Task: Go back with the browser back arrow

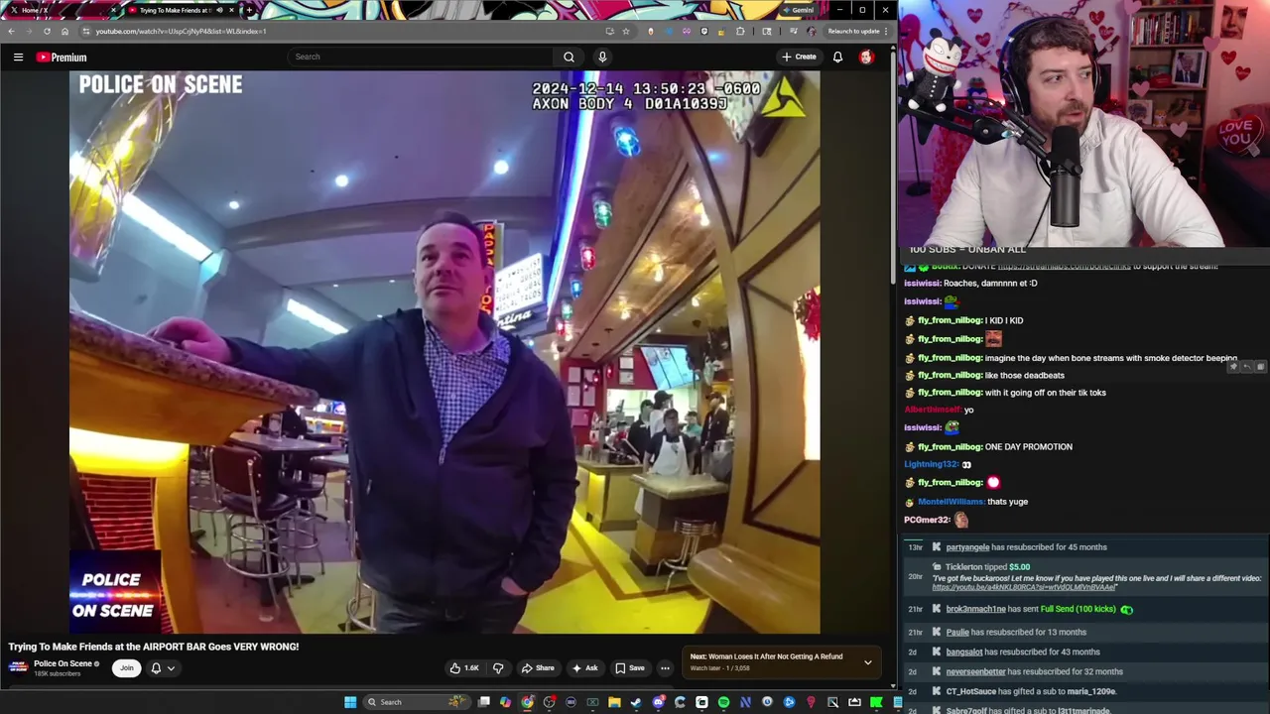Action: point(11,31)
